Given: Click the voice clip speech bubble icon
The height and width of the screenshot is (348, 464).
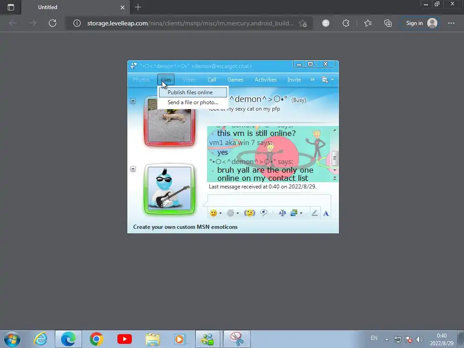Looking at the screenshot, I should coord(264,213).
